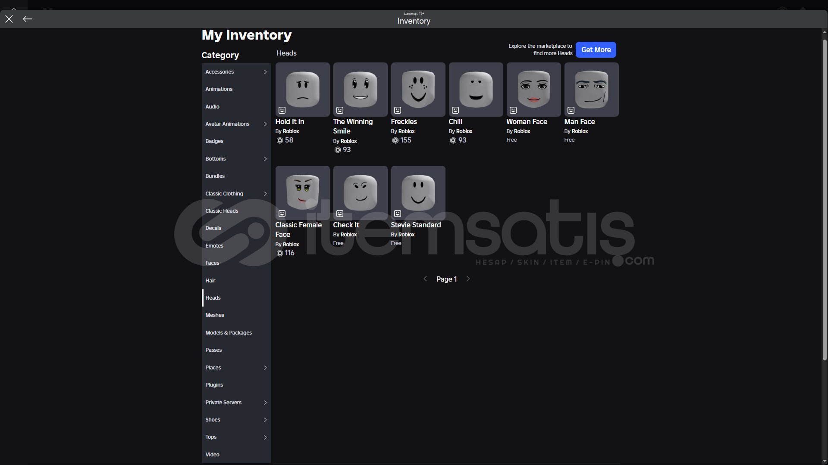Open the Models & Packages category

tap(236, 333)
